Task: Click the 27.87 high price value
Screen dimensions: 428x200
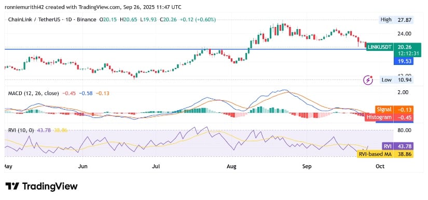Action: (405, 20)
